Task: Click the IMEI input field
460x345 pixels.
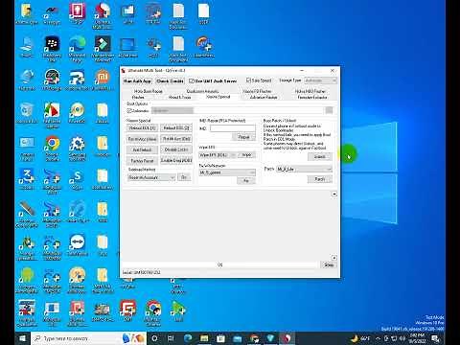Action: point(233,128)
